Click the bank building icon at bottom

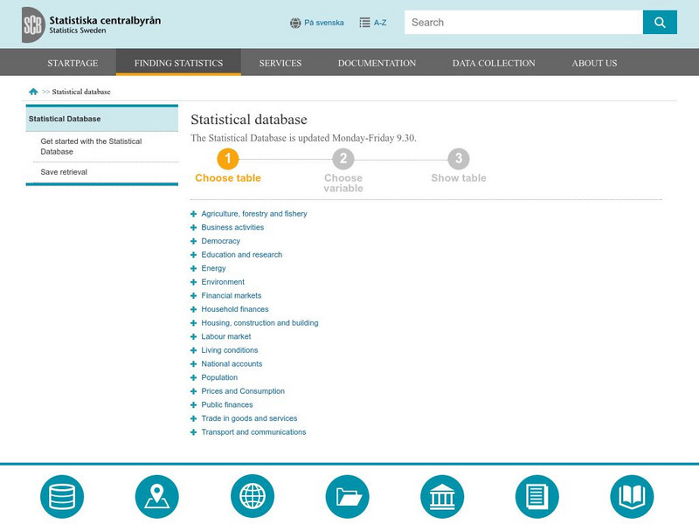[442, 497]
